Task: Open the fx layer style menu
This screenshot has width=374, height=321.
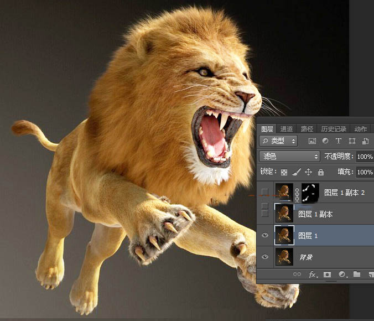Action: coord(313,275)
